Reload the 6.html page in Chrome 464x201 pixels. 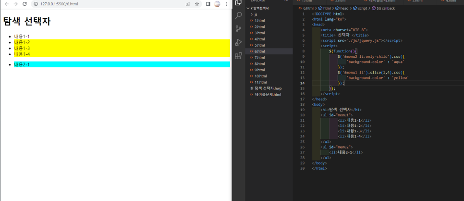pos(24,4)
